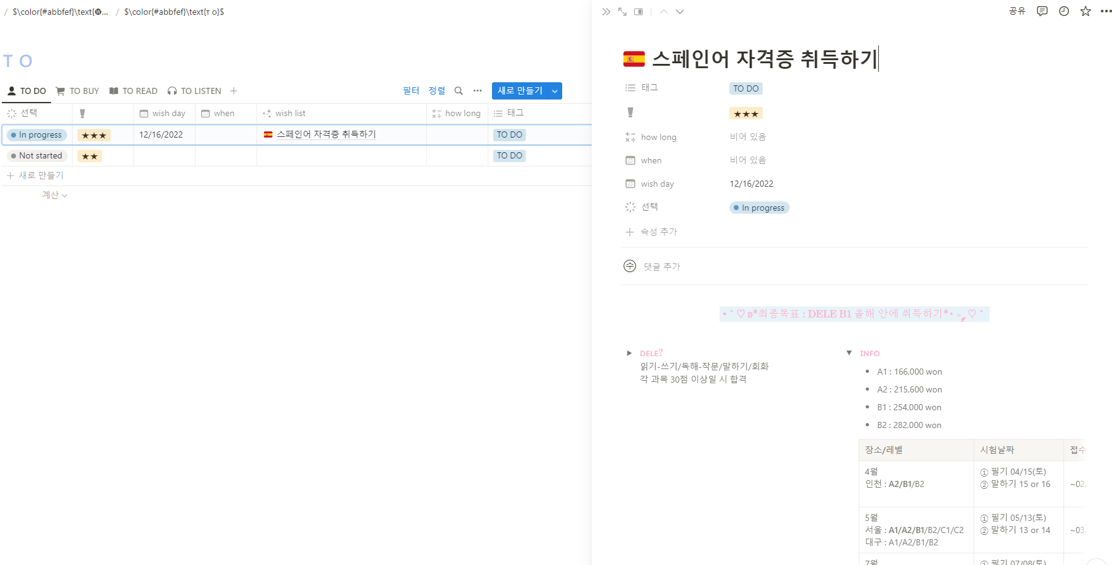The image size is (1112, 565).
Task: Add page to favorites with star icon
Action: (x=1086, y=11)
